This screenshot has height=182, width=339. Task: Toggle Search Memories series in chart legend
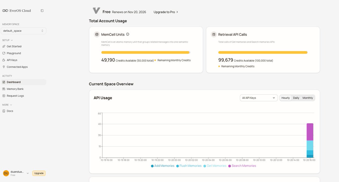(242, 166)
